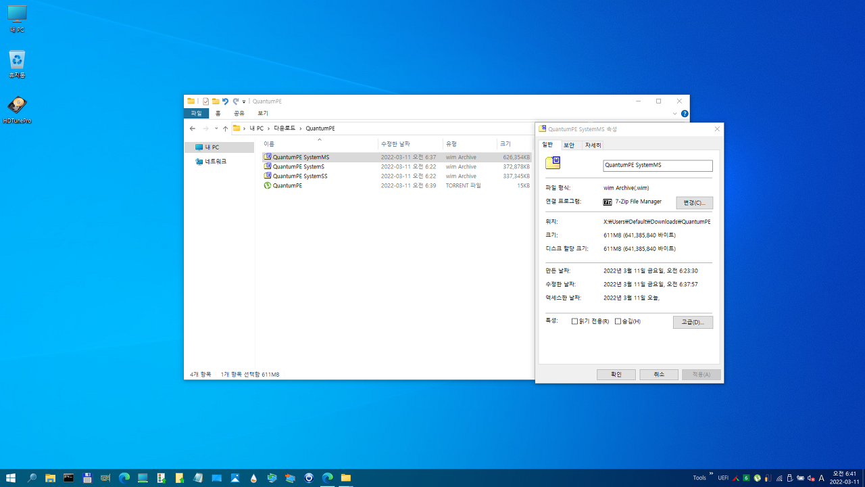The image size is (865, 487).
Task: Expand the ribbon with the chevron
Action: point(674,114)
